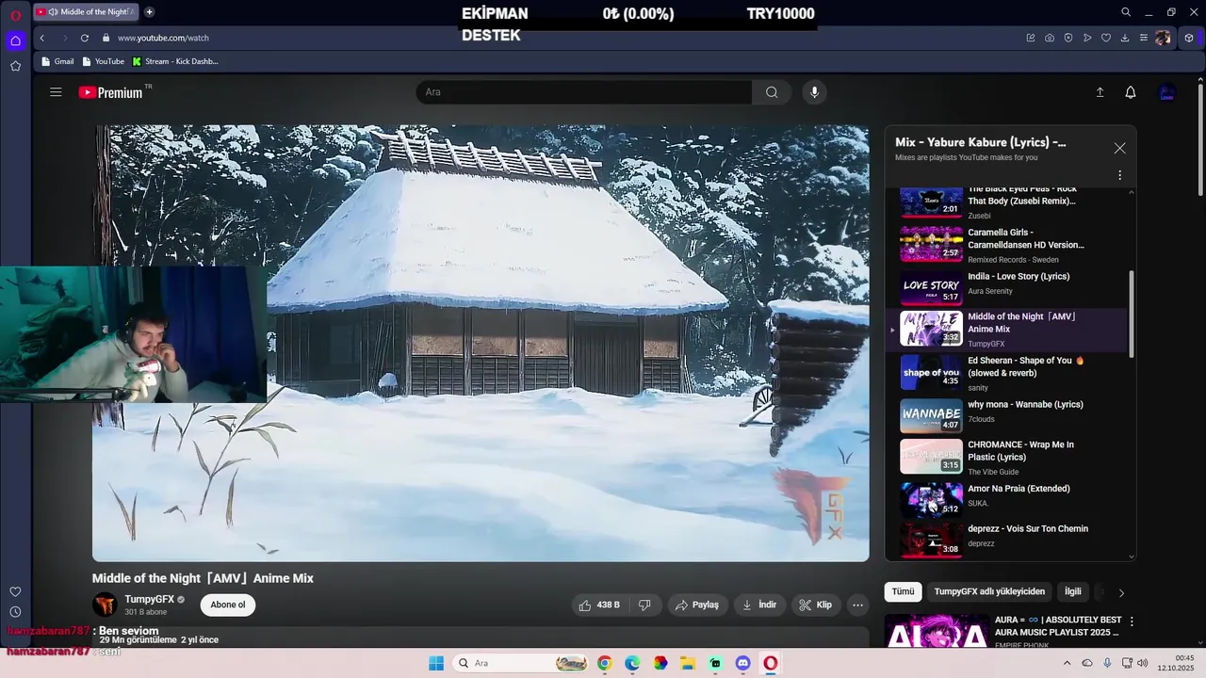Screen dimensions: 1206x678
Task: Select the Tümü filter chip
Action: click(x=903, y=591)
